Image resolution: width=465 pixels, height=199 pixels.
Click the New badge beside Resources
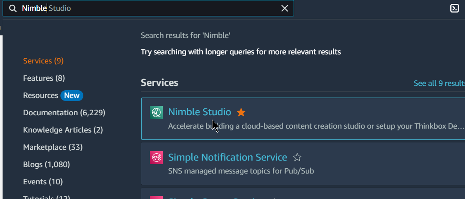coord(72,95)
